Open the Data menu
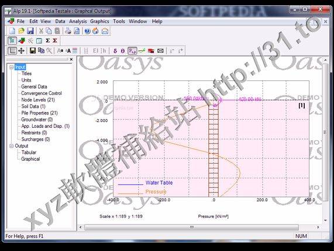 click(60, 21)
